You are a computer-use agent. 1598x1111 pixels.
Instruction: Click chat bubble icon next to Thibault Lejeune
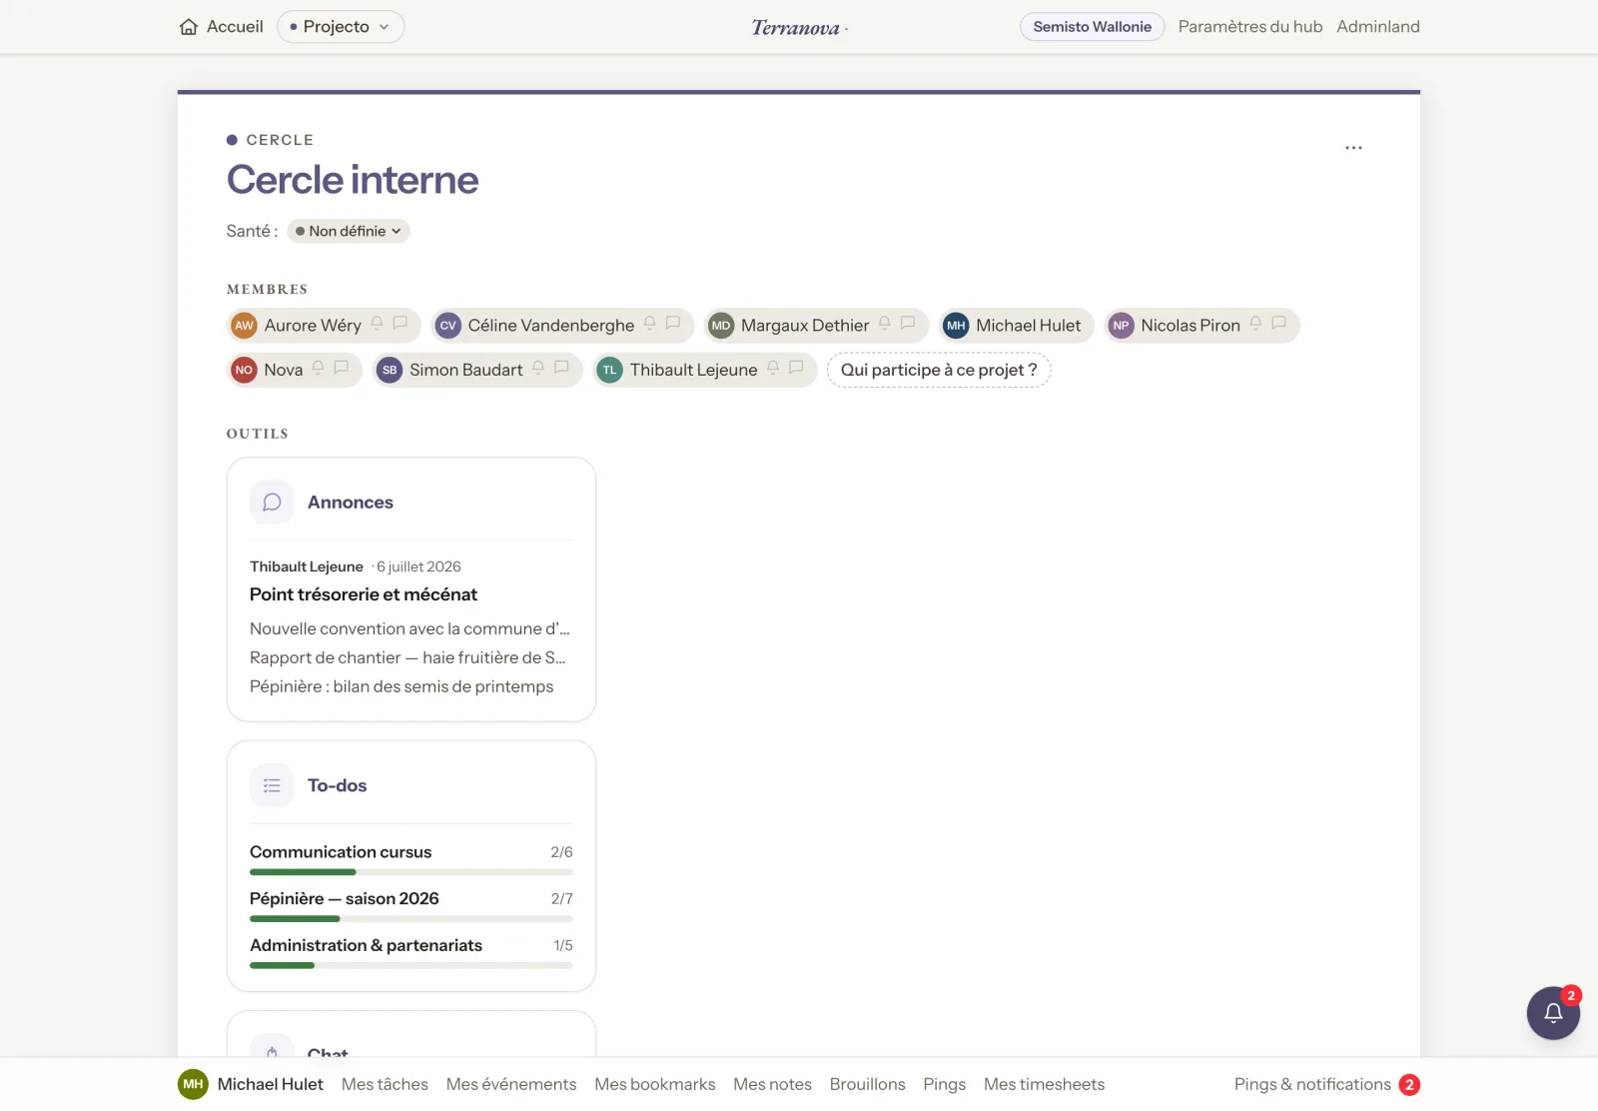(796, 368)
